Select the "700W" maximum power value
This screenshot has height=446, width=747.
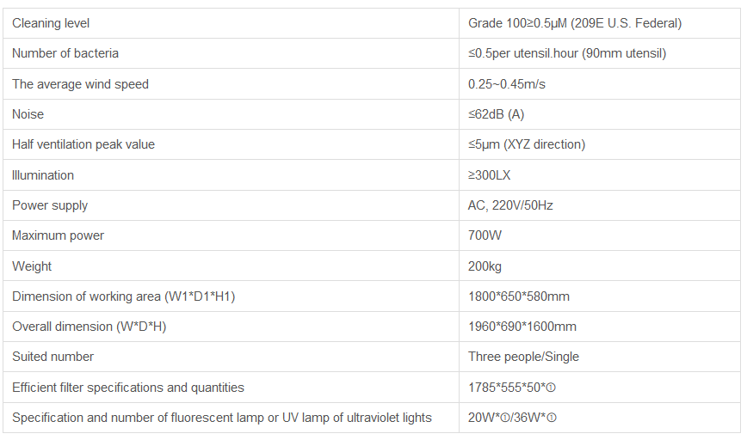[x=485, y=235]
